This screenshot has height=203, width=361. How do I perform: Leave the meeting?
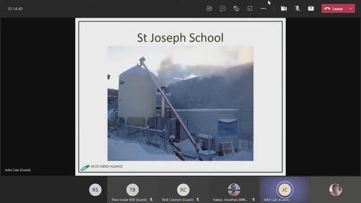click(334, 9)
